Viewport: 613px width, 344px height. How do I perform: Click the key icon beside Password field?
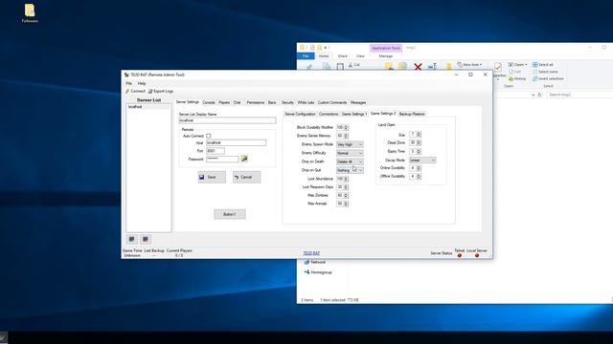[244, 159]
